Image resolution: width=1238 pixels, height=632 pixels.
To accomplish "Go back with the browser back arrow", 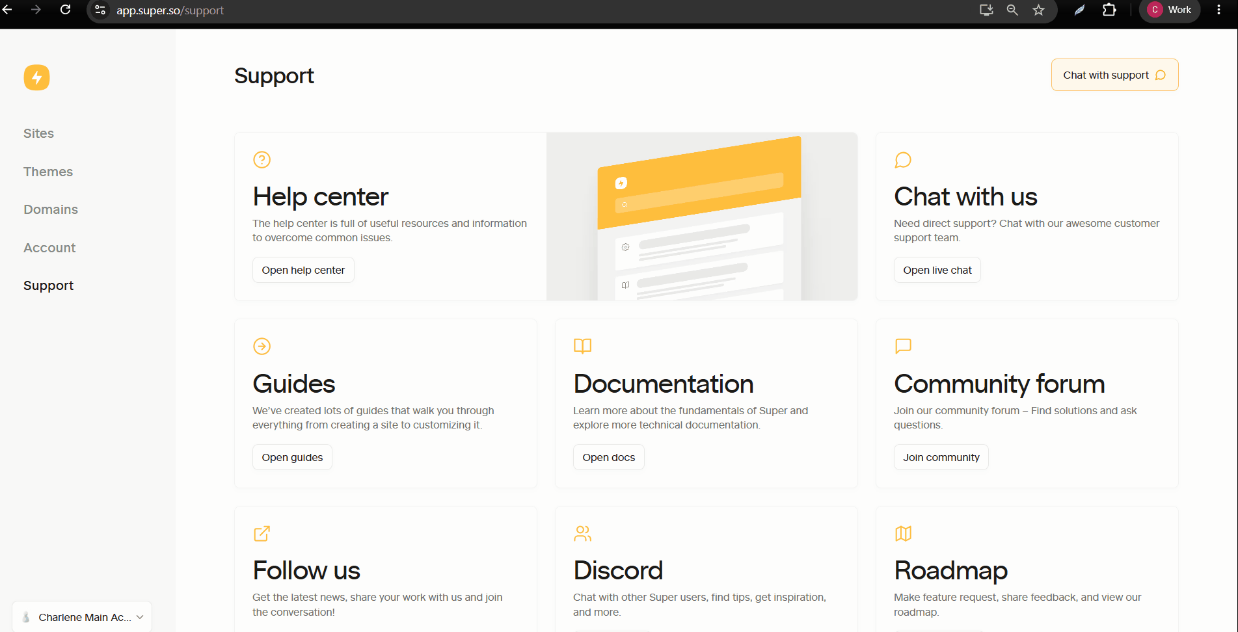I will coord(7,10).
